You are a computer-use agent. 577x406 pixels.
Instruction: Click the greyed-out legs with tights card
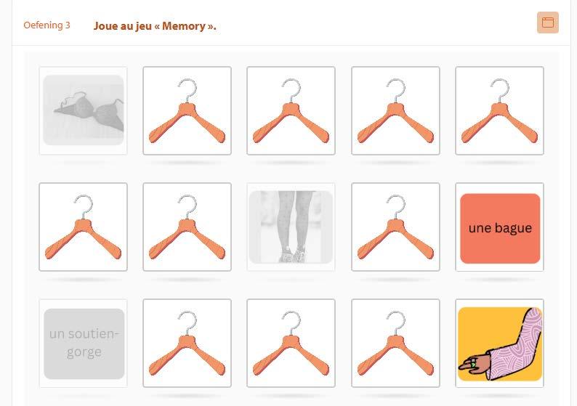(291, 227)
